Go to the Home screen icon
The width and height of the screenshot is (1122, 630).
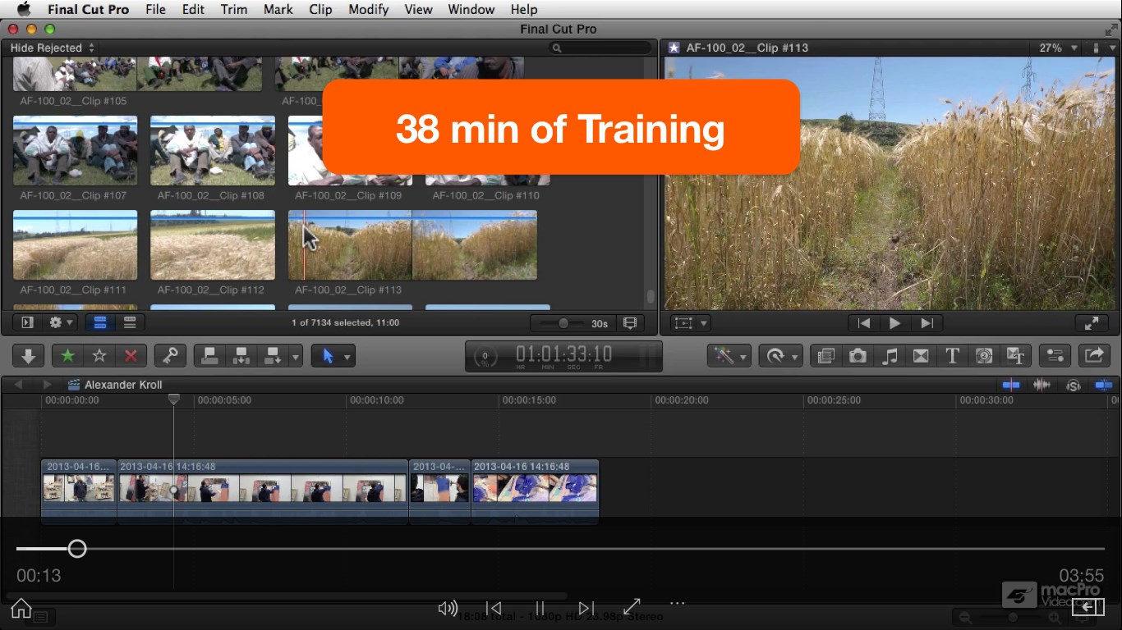coord(21,608)
